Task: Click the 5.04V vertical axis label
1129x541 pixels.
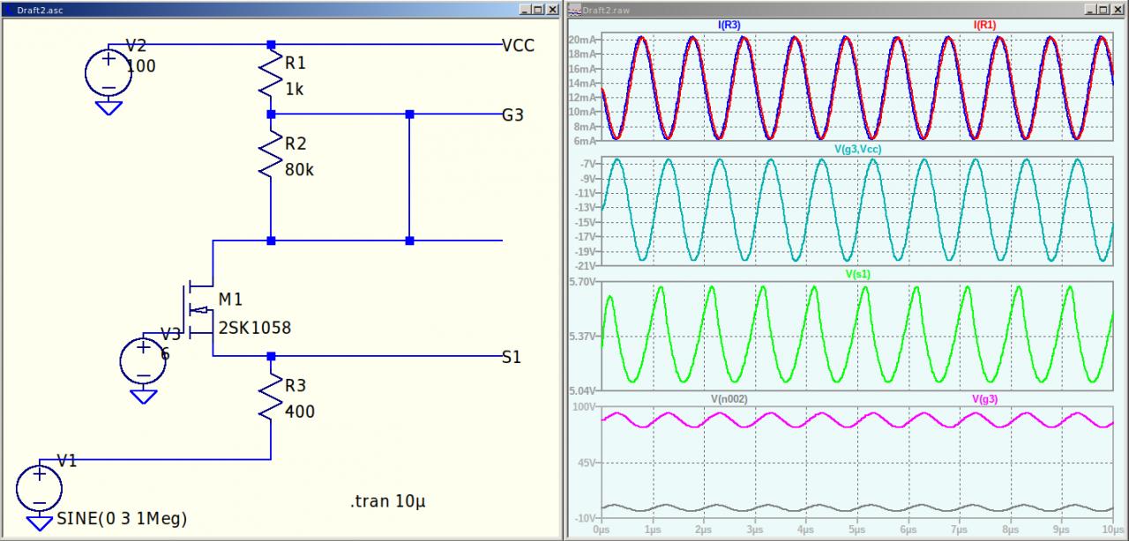Action: tap(584, 390)
